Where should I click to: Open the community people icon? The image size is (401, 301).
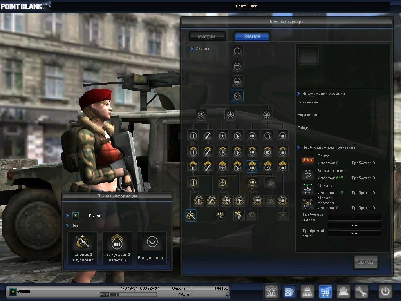click(x=343, y=292)
